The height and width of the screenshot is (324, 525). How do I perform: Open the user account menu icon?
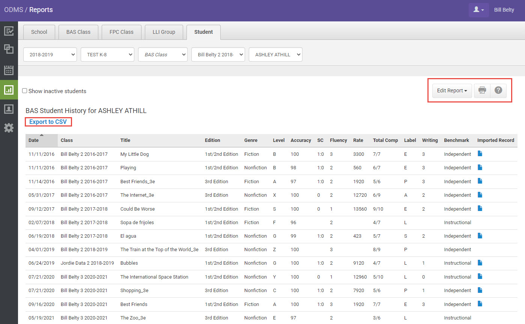click(x=478, y=10)
